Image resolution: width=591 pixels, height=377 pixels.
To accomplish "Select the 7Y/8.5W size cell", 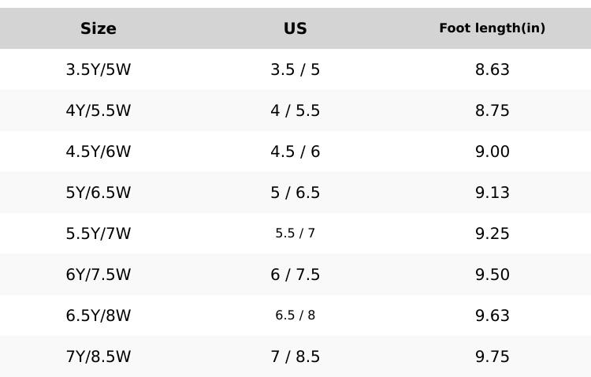I will coord(98,356).
